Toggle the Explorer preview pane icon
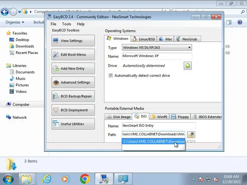This screenshot has height=185, width=247. (229, 22)
